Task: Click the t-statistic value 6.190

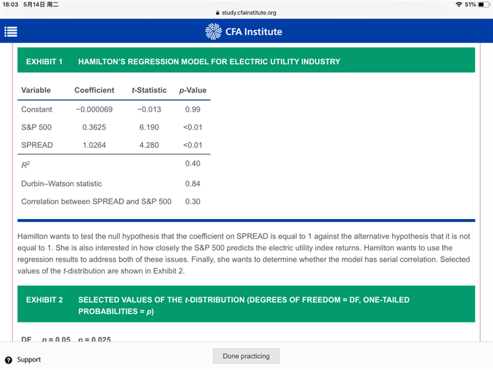Action: click(x=149, y=128)
